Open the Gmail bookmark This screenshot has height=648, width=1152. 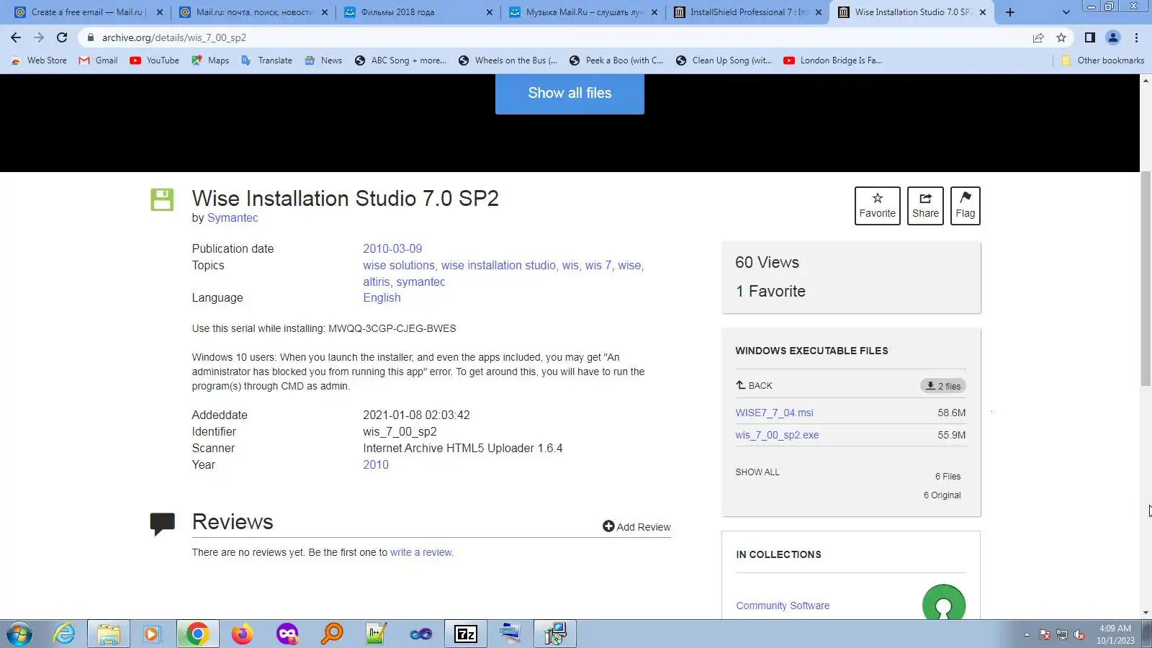point(98,60)
